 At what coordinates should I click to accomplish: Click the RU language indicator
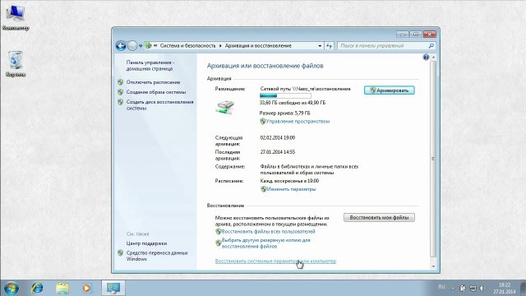click(x=441, y=287)
